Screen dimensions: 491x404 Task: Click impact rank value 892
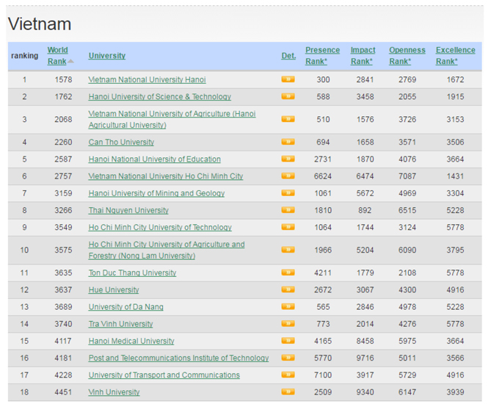pos(365,210)
